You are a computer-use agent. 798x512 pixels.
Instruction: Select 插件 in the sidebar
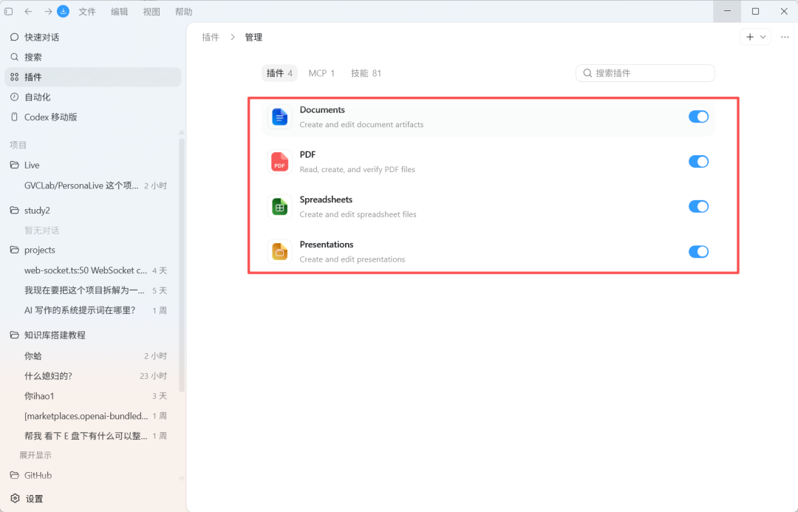tap(93, 77)
